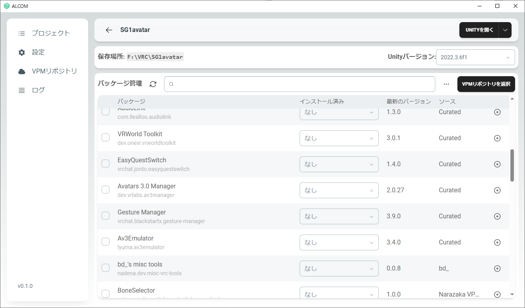Click the ソース column header
This screenshot has width=525, height=308.
click(x=447, y=101)
